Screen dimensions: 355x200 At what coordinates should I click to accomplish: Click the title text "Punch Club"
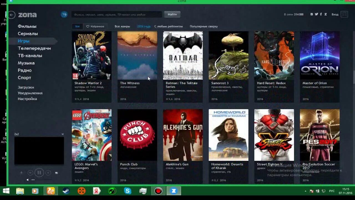129,164
